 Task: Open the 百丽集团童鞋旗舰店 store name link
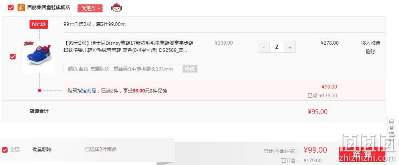[x=49, y=8]
